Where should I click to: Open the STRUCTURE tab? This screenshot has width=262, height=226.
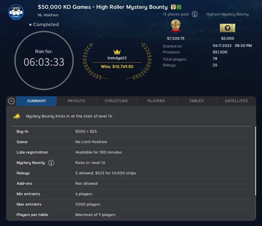(116, 101)
